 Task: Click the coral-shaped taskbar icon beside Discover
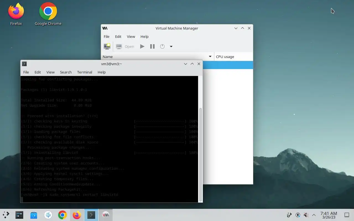point(48,215)
